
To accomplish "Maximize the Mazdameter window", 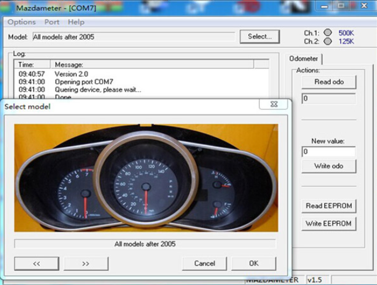I will tap(341, 6).
